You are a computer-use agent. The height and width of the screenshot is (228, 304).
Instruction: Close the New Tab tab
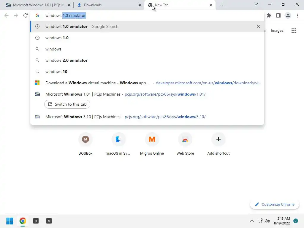[x=211, y=5]
